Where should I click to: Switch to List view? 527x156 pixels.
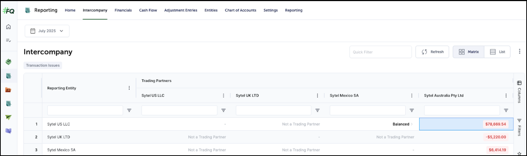[x=497, y=52]
